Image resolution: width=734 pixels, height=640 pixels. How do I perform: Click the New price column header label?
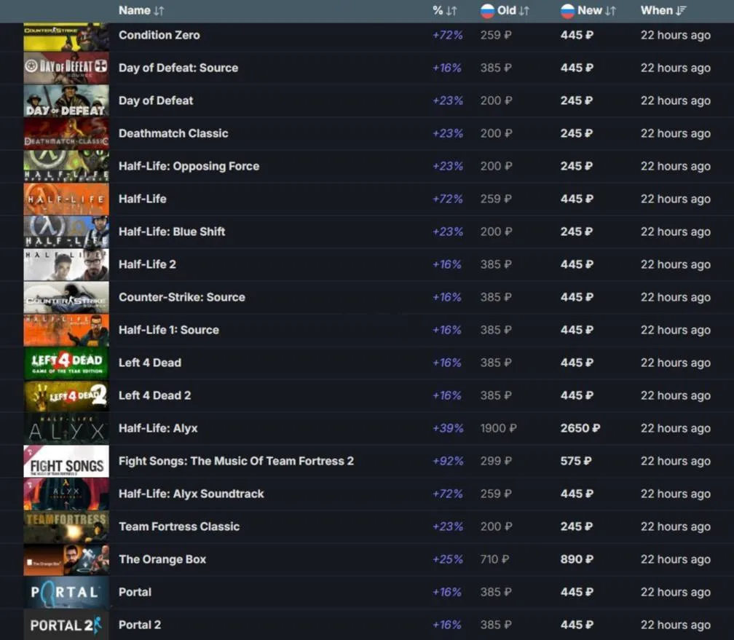(590, 10)
